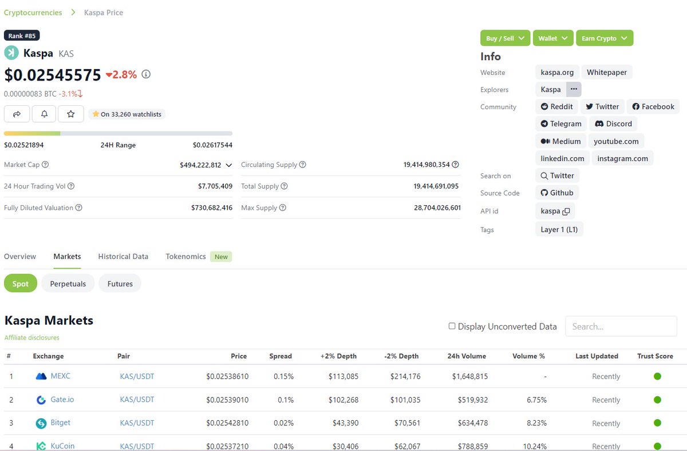Click the 24 Hour Trading Vol help icon
Screen dimensions: 687x451
point(71,186)
